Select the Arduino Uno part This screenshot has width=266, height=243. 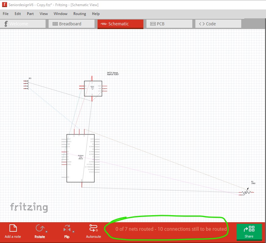81,158
